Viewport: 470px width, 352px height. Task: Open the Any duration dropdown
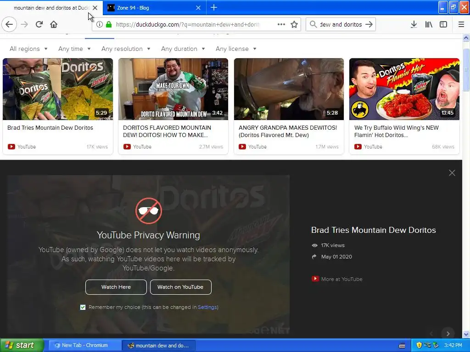click(183, 49)
